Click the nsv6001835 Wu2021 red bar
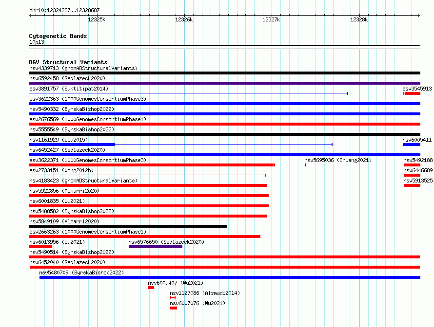 (149, 206)
